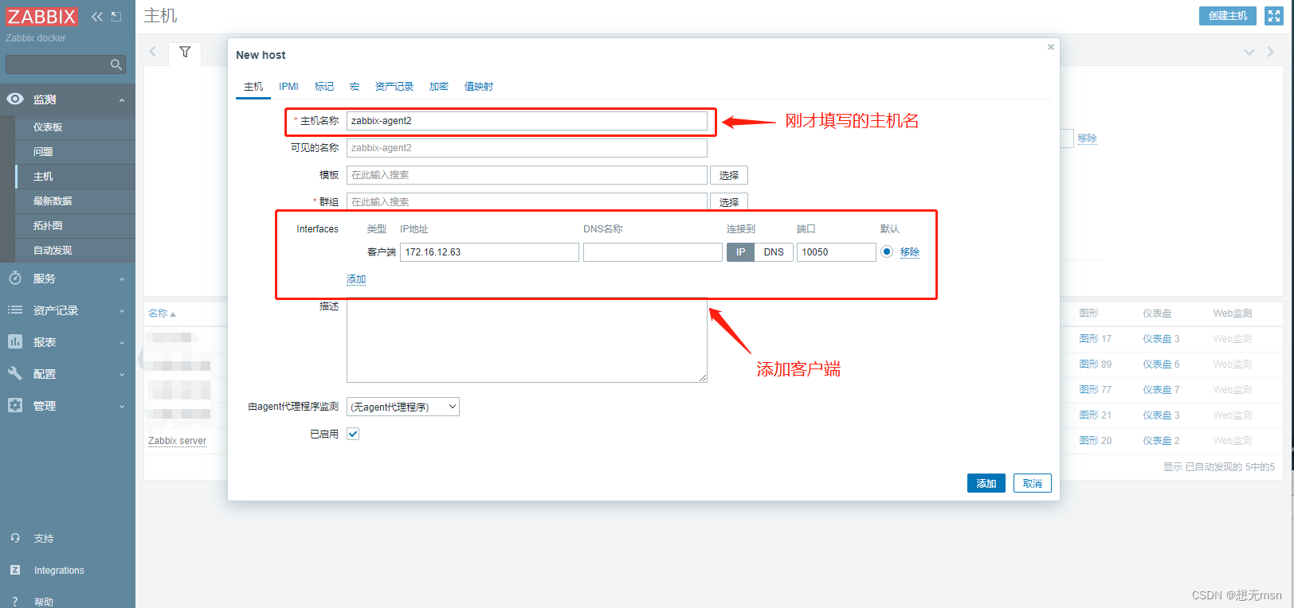Click the 可见的名称 visible name field
This screenshot has width=1294, height=608.
[x=527, y=148]
